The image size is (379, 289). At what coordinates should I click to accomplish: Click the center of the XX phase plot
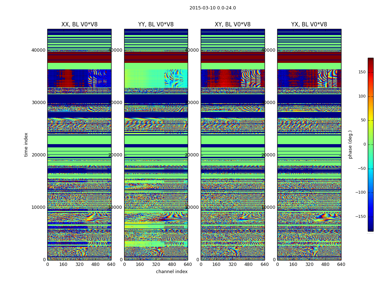click(79, 144)
